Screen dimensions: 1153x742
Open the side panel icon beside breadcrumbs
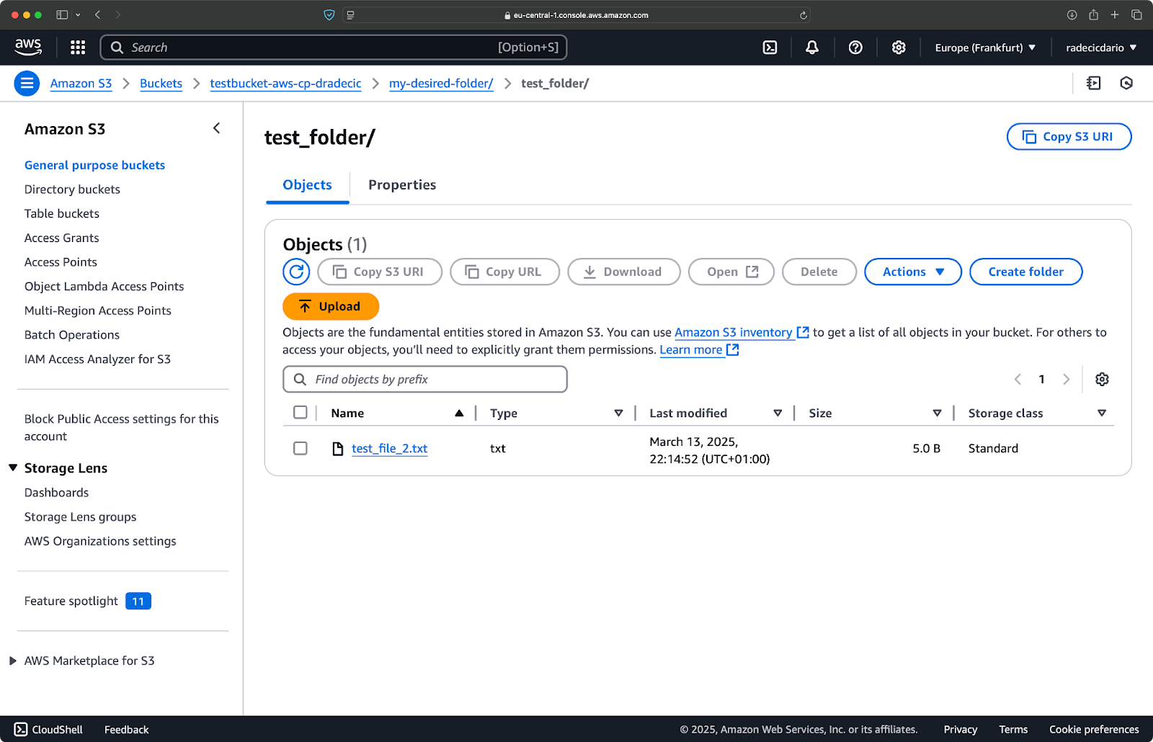point(1094,83)
